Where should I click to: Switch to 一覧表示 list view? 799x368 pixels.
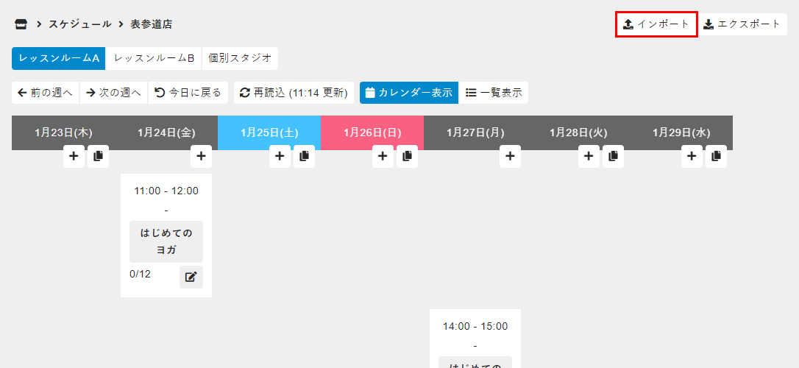pyautogui.click(x=494, y=93)
